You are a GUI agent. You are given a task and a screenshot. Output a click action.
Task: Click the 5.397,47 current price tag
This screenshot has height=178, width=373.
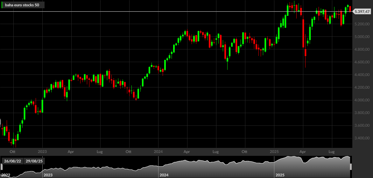pos(362,11)
